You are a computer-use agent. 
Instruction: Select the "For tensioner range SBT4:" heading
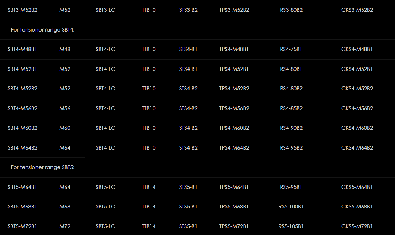43,30
